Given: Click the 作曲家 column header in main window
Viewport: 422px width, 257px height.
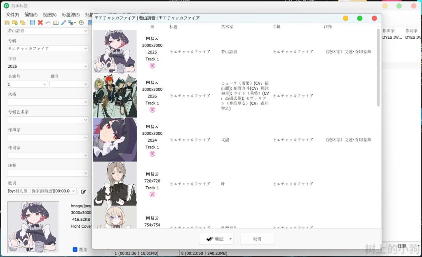Looking at the screenshot, I should coord(389,30).
